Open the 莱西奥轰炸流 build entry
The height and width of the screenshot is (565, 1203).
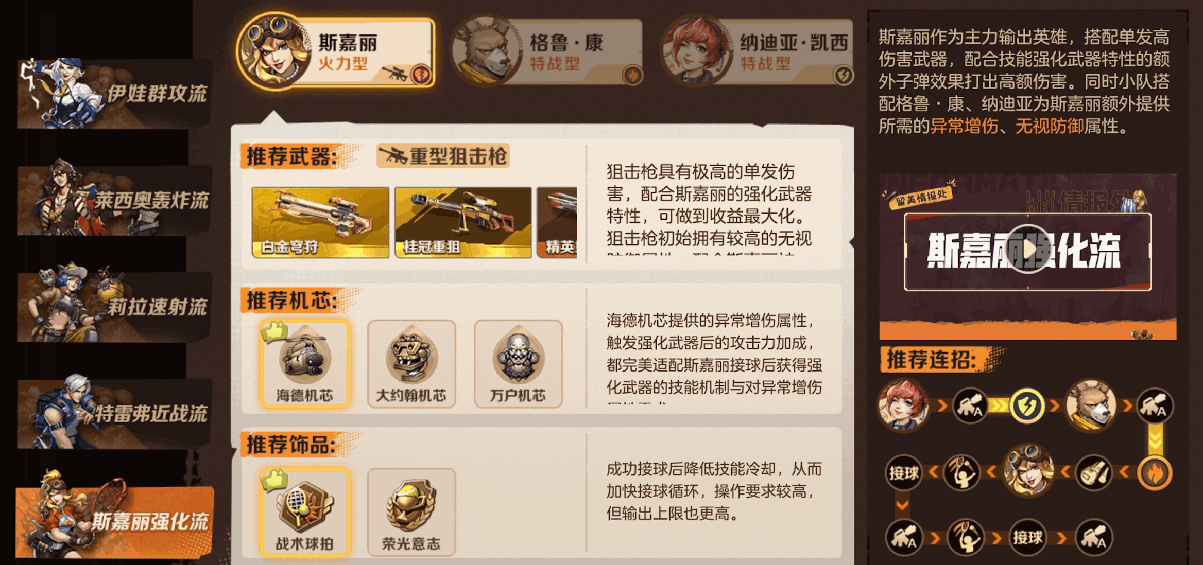pyautogui.click(x=114, y=200)
